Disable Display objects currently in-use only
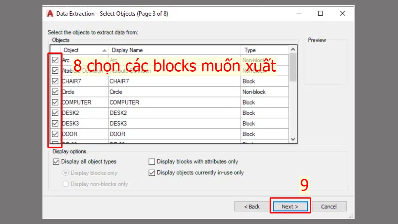This screenshot has width=398, height=224. click(x=152, y=173)
